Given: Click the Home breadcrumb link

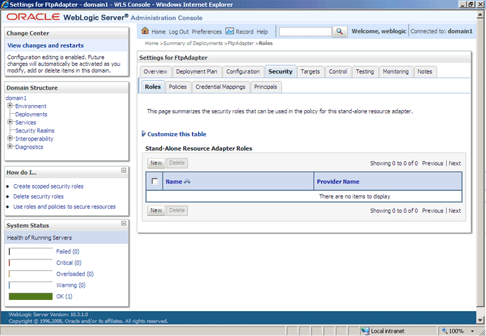Looking at the screenshot, I should coord(151,44).
